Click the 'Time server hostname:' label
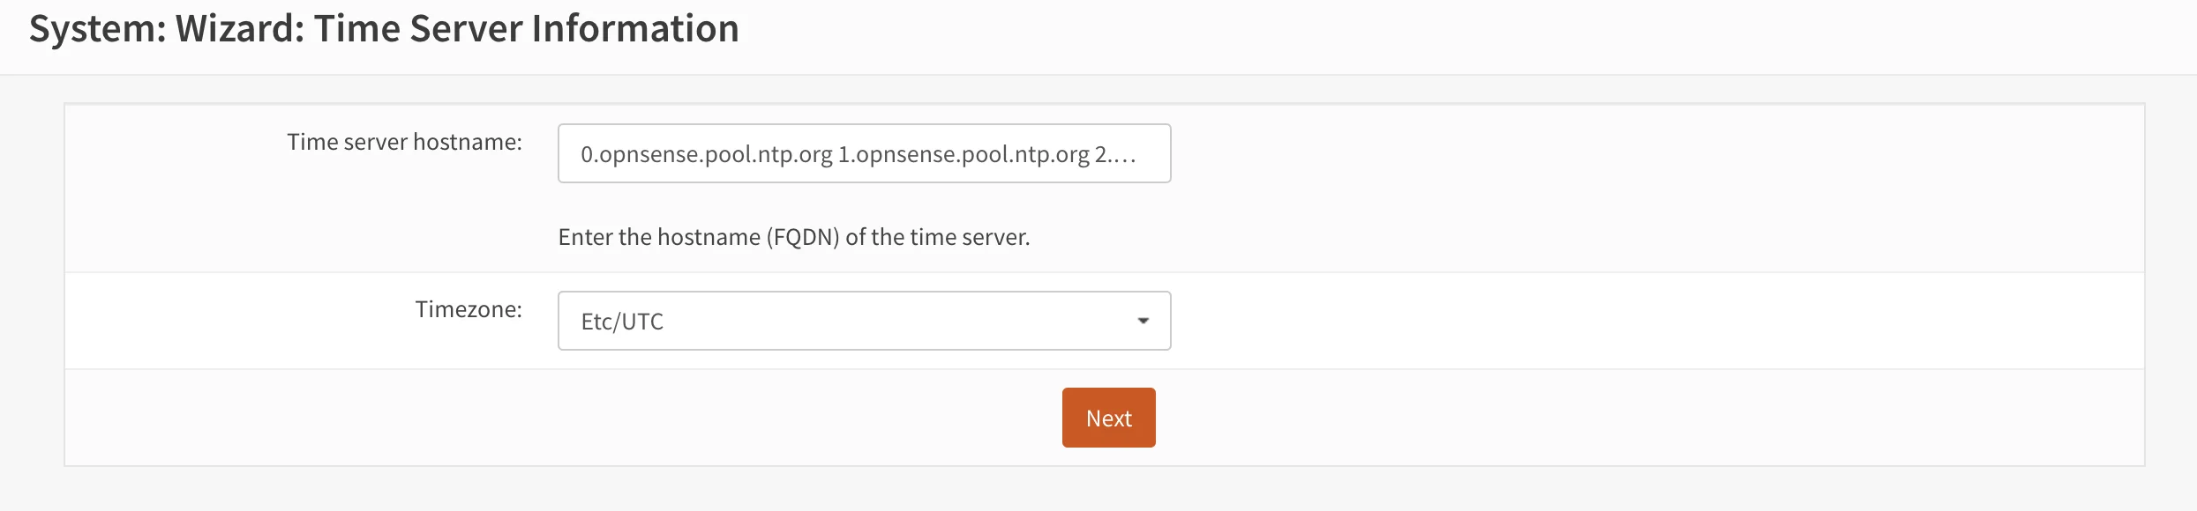The image size is (2197, 511). click(404, 142)
